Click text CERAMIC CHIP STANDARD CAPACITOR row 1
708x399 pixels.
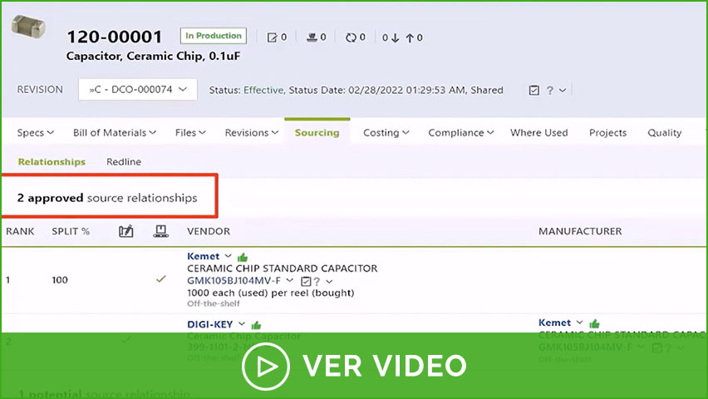coord(283,268)
